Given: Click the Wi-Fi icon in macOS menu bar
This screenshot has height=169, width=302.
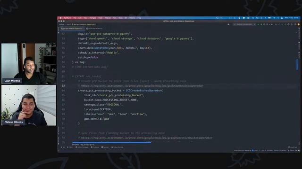Looking at the screenshot, I should (x=274, y=18).
